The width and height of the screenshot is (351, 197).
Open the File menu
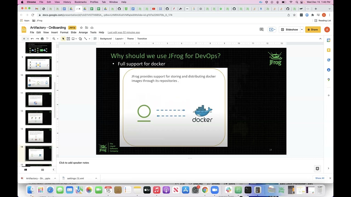click(32, 32)
